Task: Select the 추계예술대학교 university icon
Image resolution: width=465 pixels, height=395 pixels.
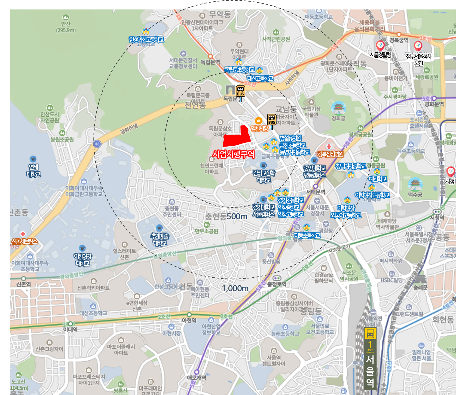Action: point(159,228)
